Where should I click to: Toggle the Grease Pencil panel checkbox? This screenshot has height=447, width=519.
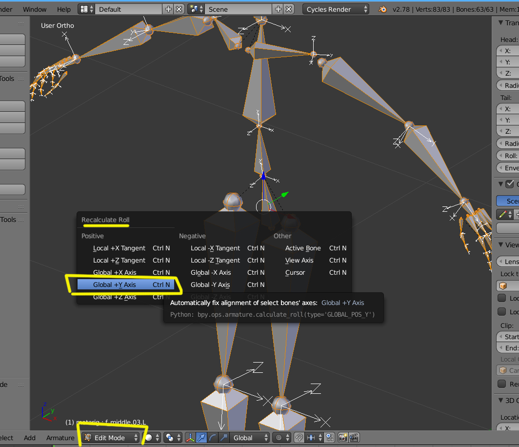(510, 184)
